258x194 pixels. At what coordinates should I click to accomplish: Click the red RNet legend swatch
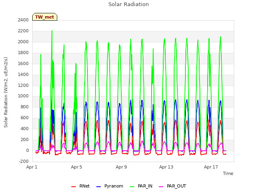pyautogui.click(x=73, y=187)
